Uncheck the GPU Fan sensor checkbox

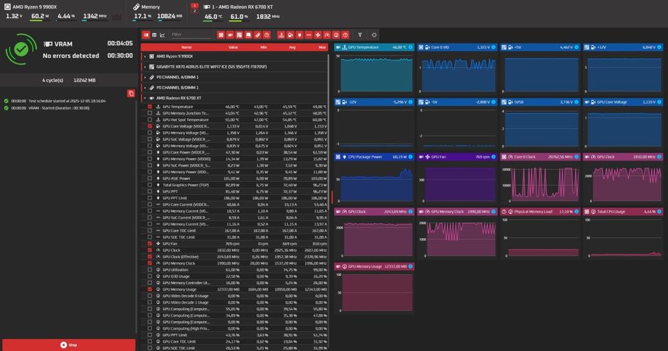pyautogui.click(x=150, y=243)
